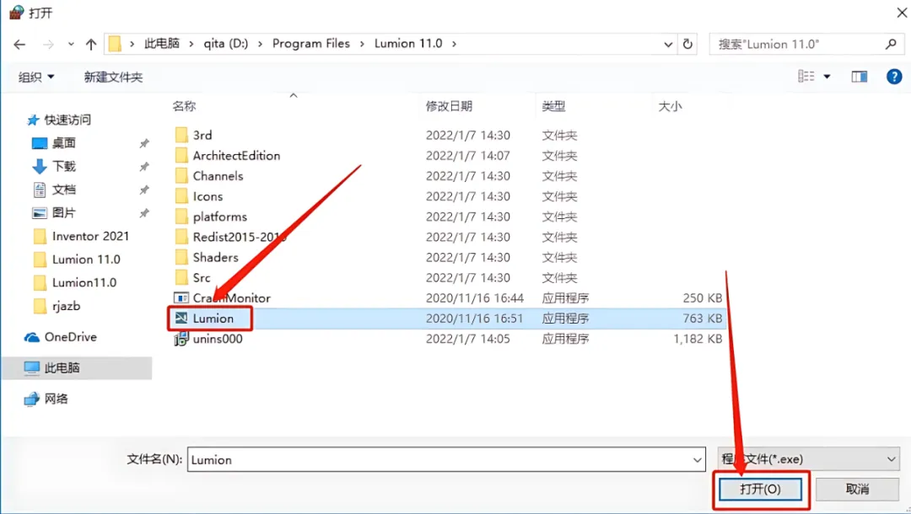The image size is (911, 514).
Task: Sort by the 大小 column
Action: tap(669, 106)
